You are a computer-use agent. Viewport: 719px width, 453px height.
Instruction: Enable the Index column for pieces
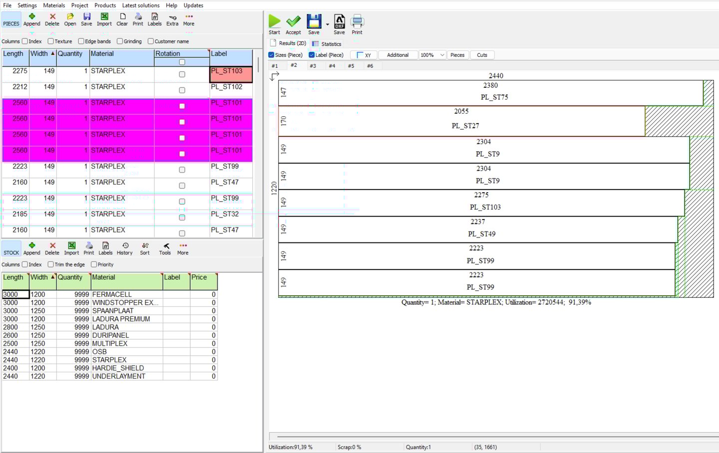25,41
